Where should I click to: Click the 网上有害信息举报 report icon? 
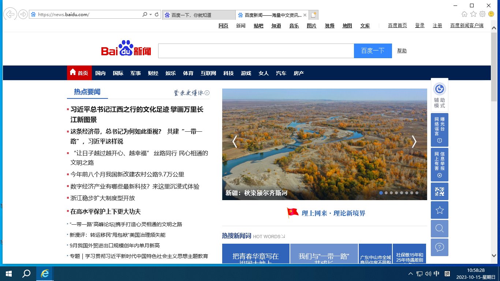439,165
